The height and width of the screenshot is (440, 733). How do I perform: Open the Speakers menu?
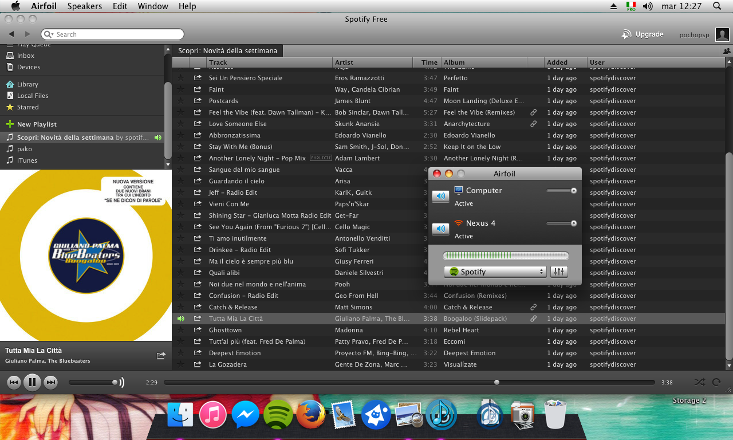(x=85, y=6)
